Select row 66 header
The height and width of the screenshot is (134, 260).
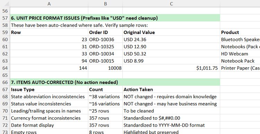(5, 82)
